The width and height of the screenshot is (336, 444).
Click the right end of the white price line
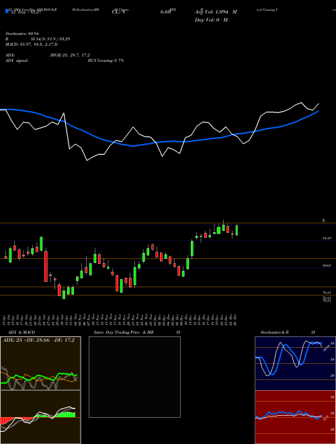[x=319, y=104]
